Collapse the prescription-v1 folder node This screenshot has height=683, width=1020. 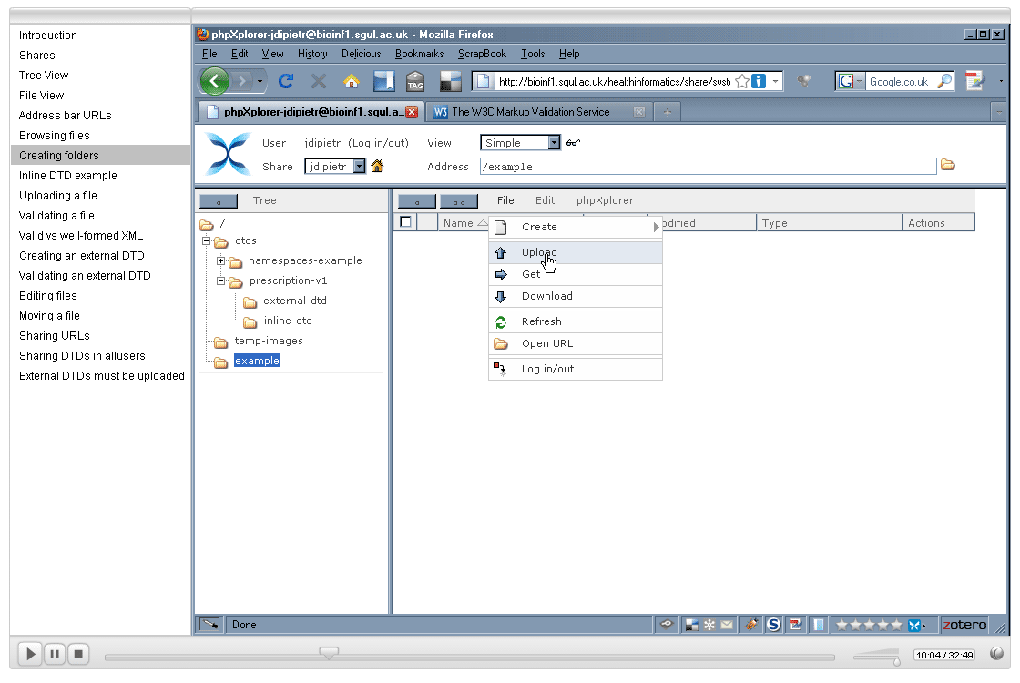(x=220, y=281)
